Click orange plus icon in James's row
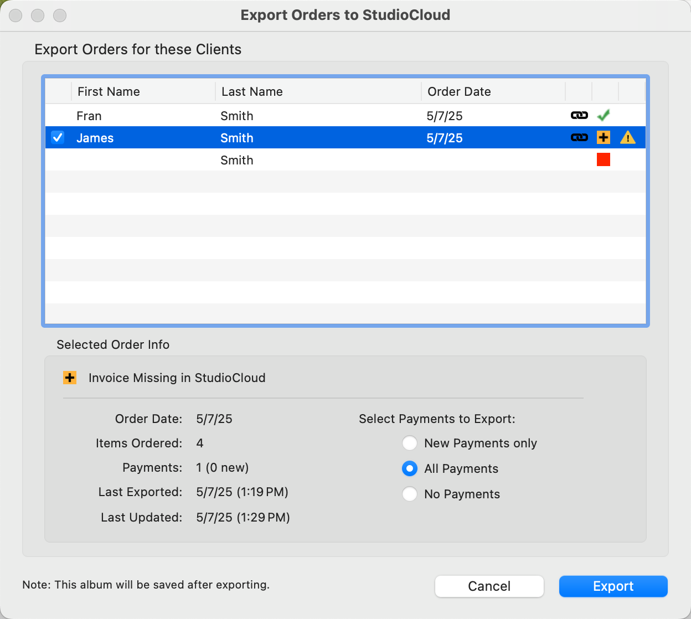The image size is (691, 619). [604, 137]
